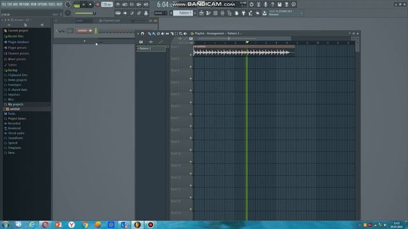
Task: Toggle typing keyboard to piano icon
Action: pyautogui.click(x=118, y=13)
